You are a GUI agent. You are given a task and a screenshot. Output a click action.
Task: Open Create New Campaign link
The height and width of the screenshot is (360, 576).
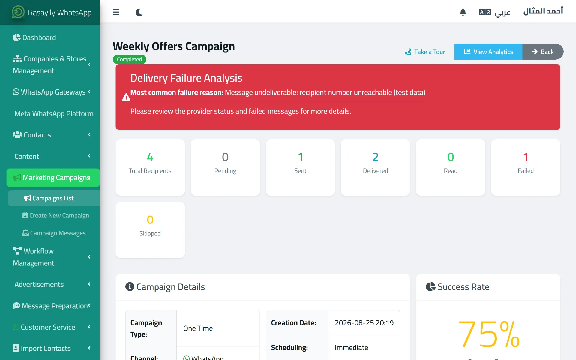point(56,215)
